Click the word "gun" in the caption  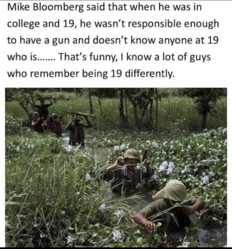(61, 41)
